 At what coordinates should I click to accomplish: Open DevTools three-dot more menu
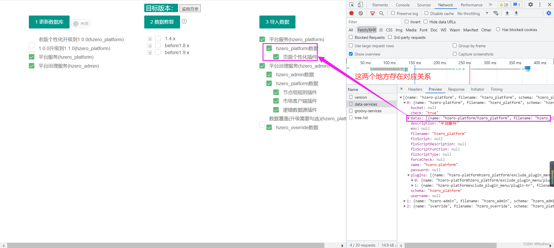pos(540,5)
